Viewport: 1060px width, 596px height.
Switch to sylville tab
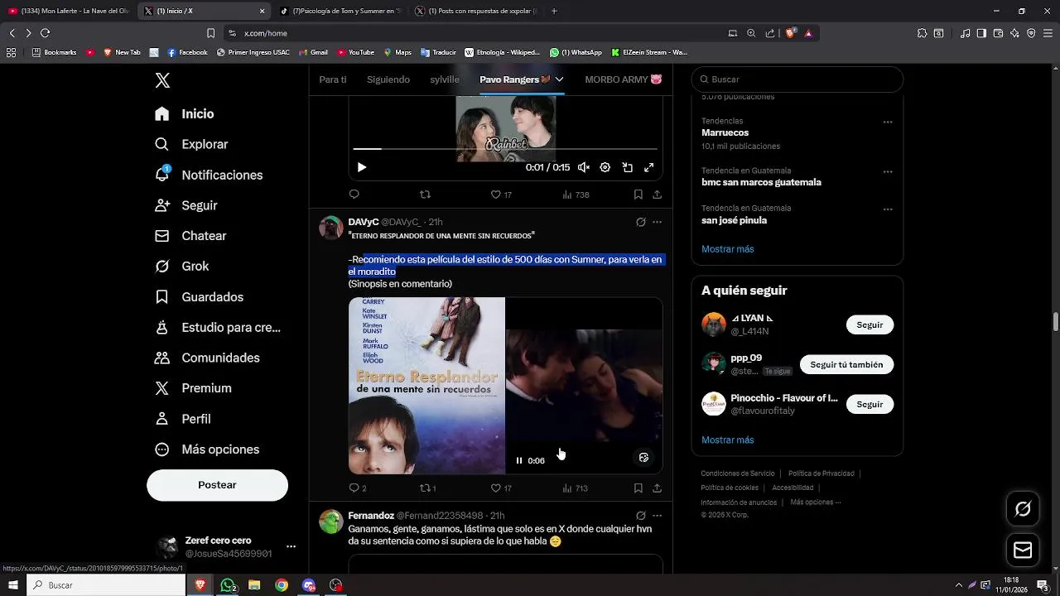point(445,79)
